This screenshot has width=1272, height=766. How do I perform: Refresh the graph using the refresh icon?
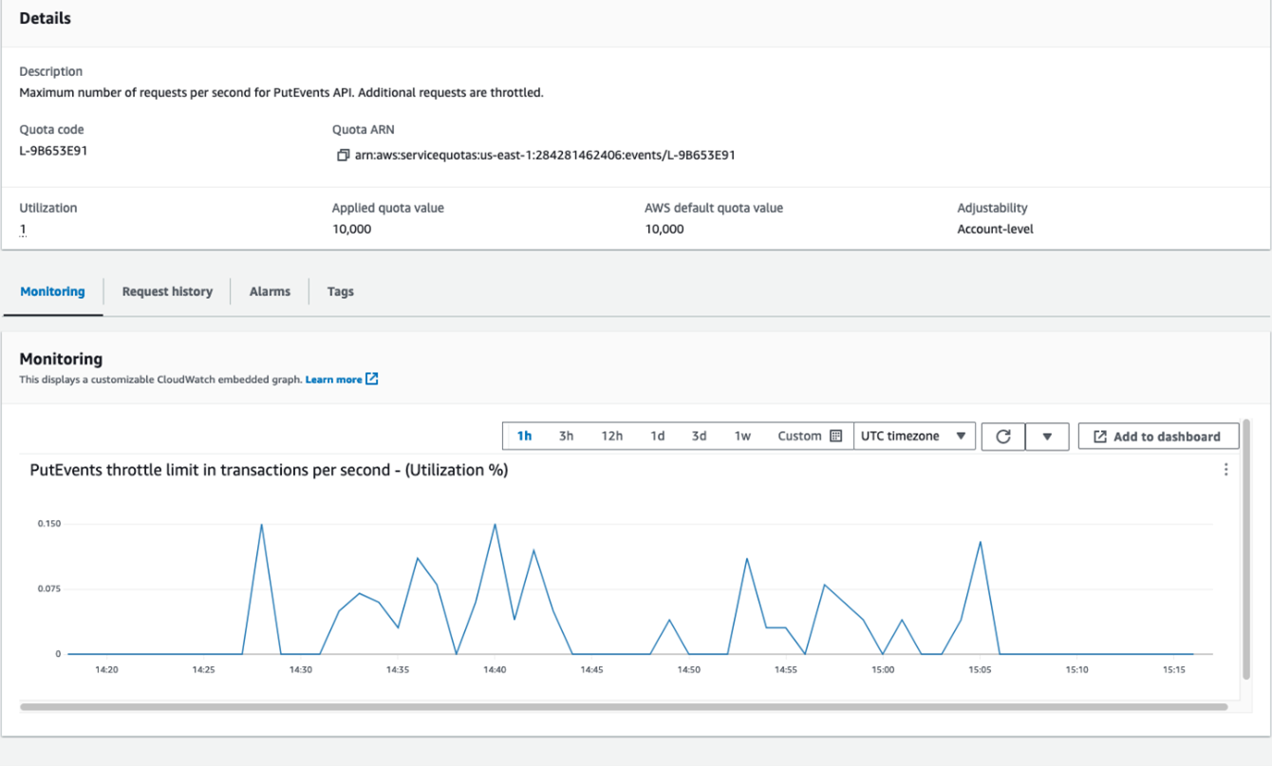coord(1003,436)
